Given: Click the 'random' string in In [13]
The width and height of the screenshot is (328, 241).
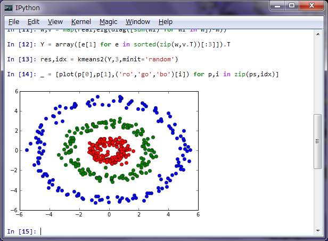Looking at the screenshot, I should [x=160, y=59].
